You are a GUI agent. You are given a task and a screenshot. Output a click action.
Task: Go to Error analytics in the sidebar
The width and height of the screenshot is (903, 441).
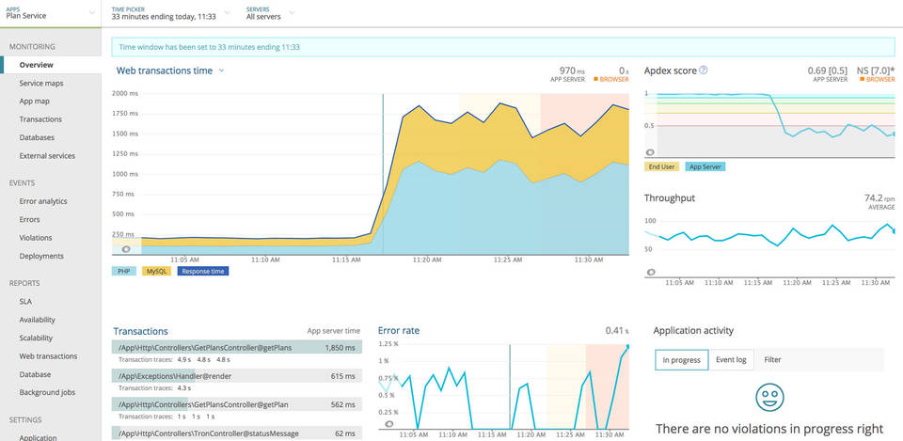pyautogui.click(x=43, y=201)
